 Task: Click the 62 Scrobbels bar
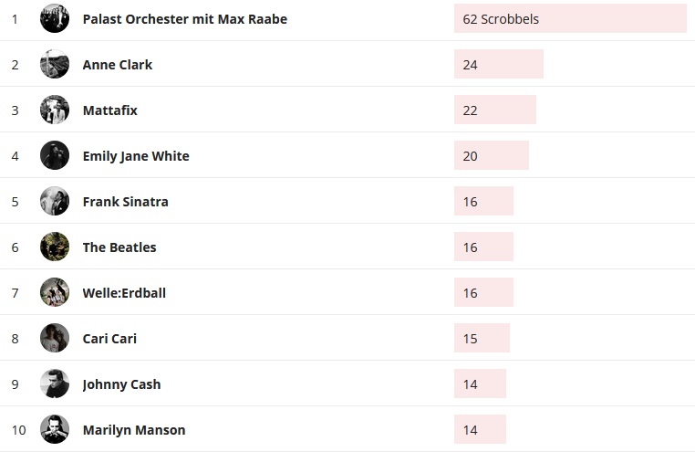click(x=569, y=18)
